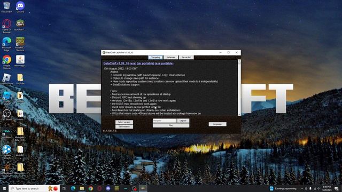Switch to the Server list tab
Image resolution: width=342 pixels, height=192 pixels.
(186, 57)
